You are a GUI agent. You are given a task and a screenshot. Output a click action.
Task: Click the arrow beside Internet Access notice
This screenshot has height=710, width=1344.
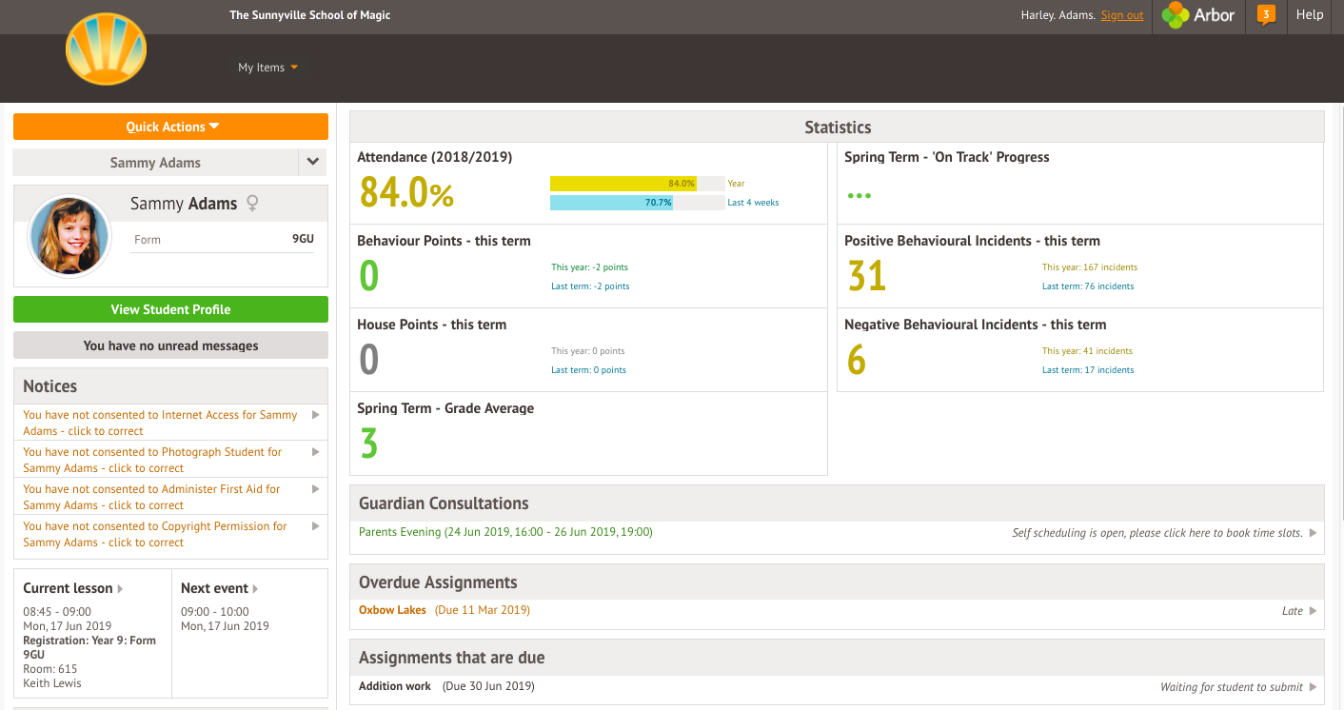pyautogui.click(x=316, y=415)
